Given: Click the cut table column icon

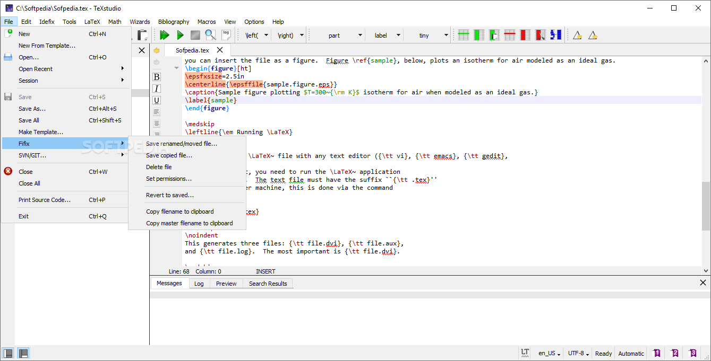Looking at the screenshot, I should (541, 35).
